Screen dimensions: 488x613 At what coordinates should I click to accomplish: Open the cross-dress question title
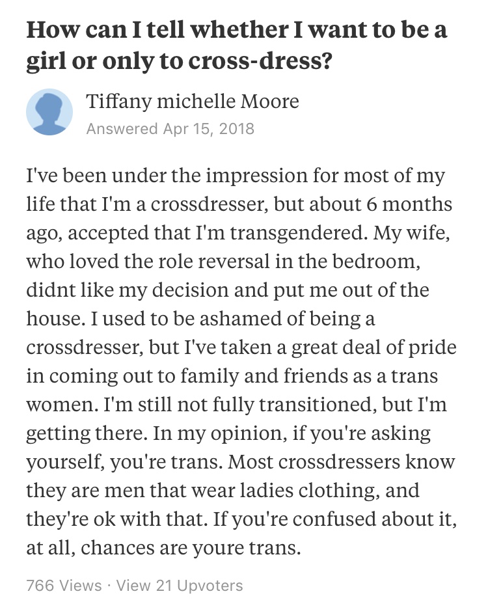[x=237, y=45]
